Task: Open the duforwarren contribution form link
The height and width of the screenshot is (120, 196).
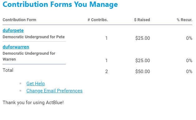Action: (16, 47)
